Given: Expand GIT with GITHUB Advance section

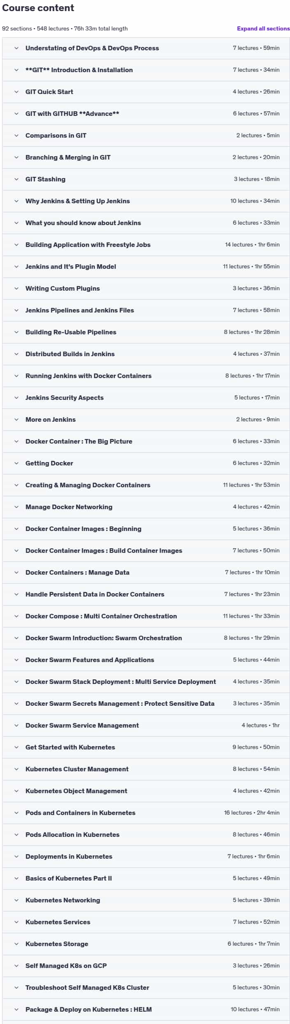Looking at the screenshot, I should pyautogui.click(x=146, y=114).
